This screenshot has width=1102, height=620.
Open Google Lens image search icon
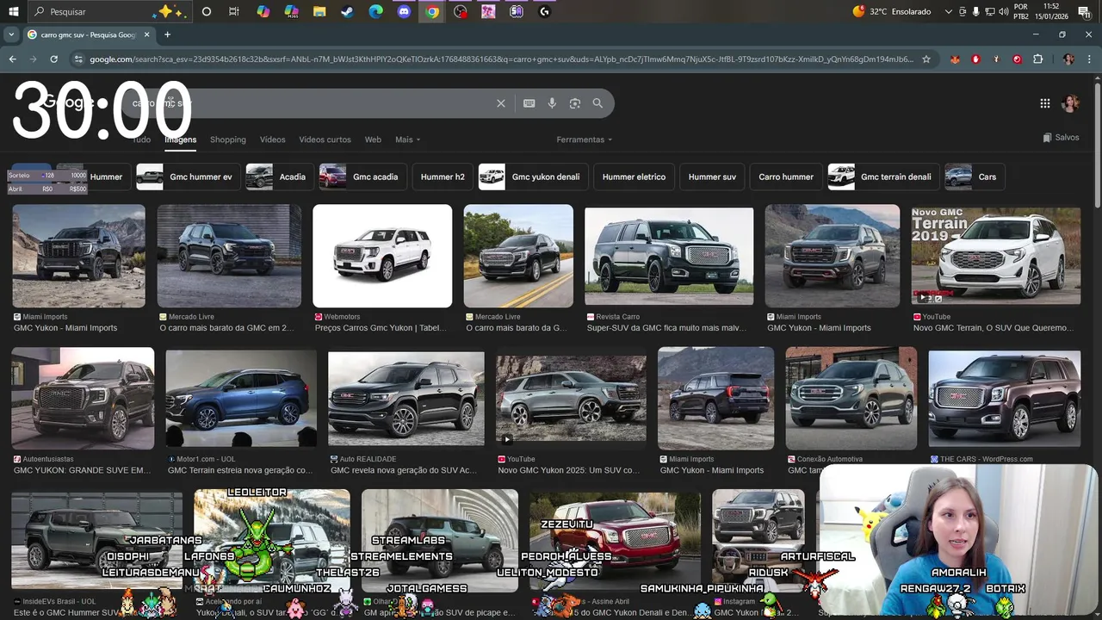(574, 103)
